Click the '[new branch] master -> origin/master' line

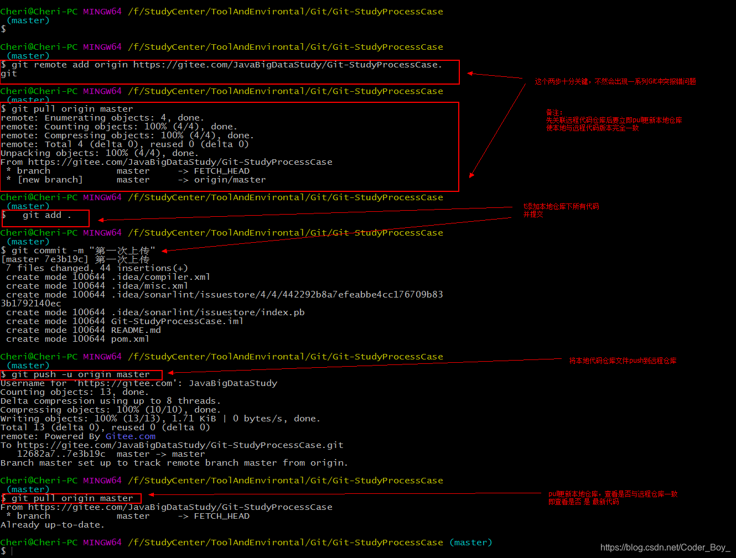(136, 180)
